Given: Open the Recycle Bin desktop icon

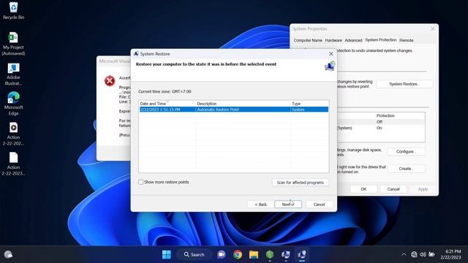Looking at the screenshot, I should pos(13,10).
